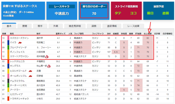Open the 直前情報 tab
175x104 pixels.
coord(112,26)
